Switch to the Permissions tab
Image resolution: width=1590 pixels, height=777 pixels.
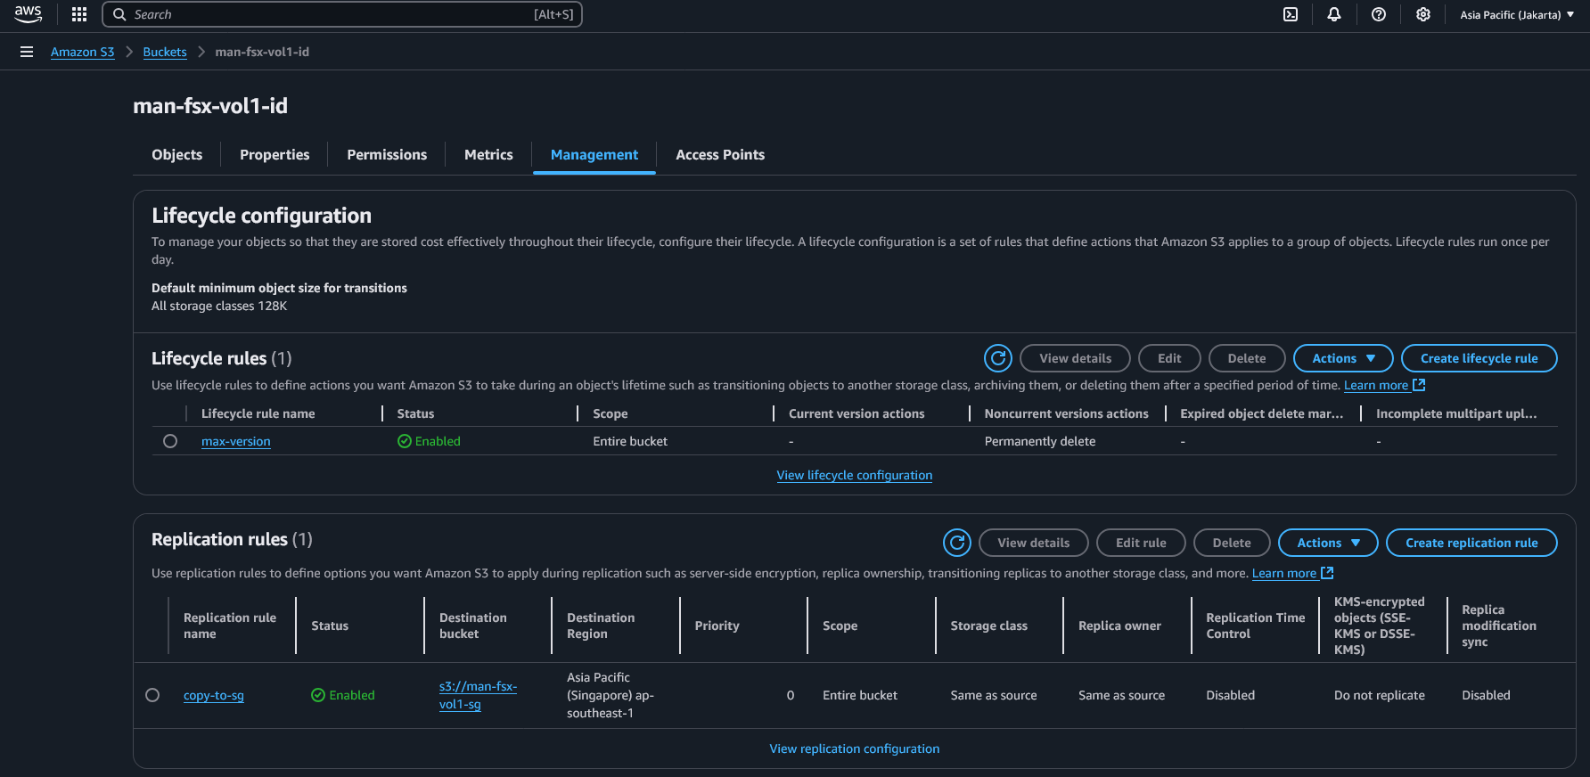tap(387, 155)
